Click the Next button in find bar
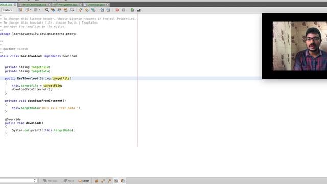 point(68,181)
